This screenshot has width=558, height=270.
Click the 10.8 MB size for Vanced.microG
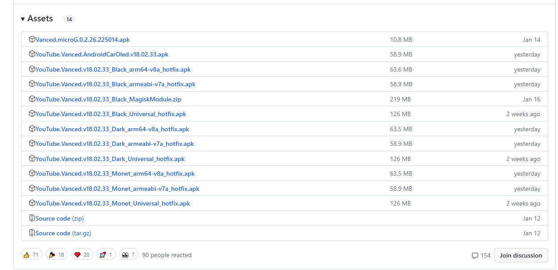pyautogui.click(x=401, y=40)
